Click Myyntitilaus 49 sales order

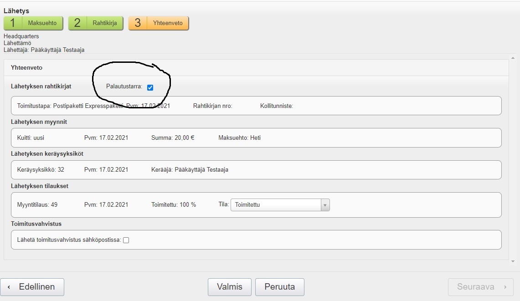click(x=37, y=204)
